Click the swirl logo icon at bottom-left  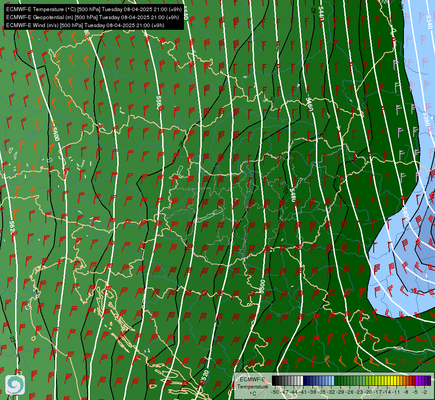click(15, 385)
